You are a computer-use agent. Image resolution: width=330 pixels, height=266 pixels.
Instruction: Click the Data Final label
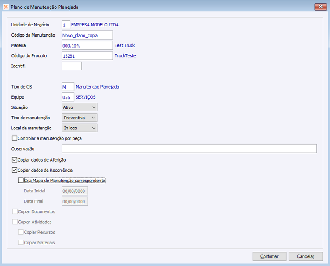coord(33,201)
